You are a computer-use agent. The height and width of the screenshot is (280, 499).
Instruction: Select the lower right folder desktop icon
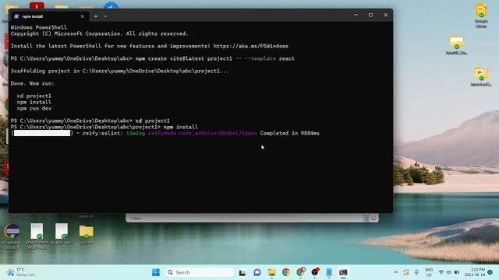(x=481, y=76)
